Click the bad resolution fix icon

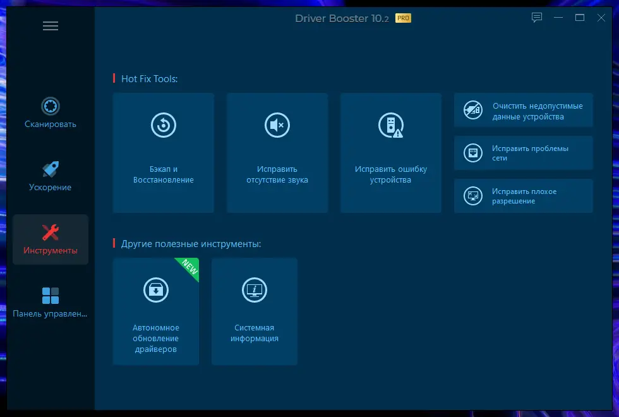click(473, 196)
